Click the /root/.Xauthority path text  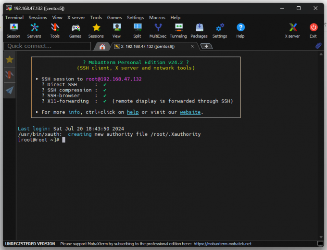(x=176, y=134)
